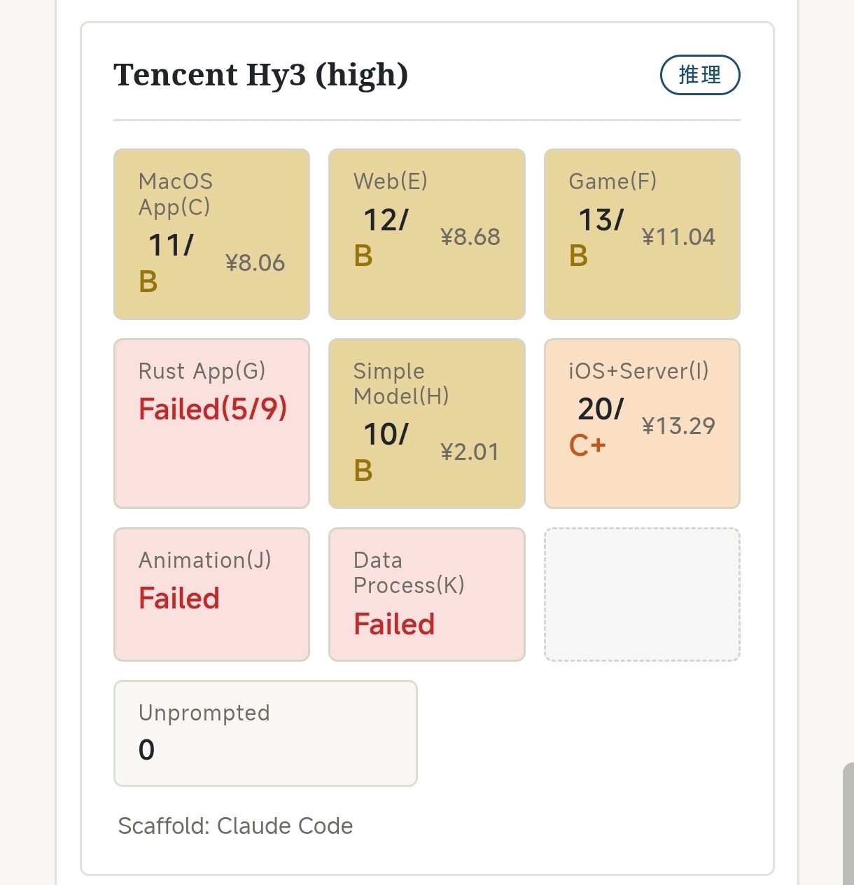The width and height of the screenshot is (854, 885).
Task: Click the Tencent Hy3 (high) title
Action: (x=261, y=75)
